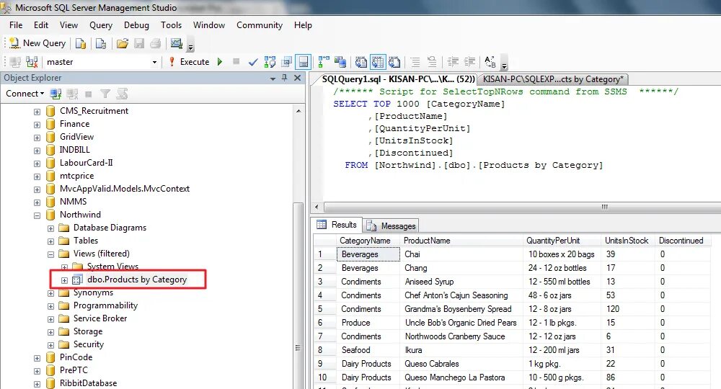Click the UnitsInStock column header

click(628, 241)
